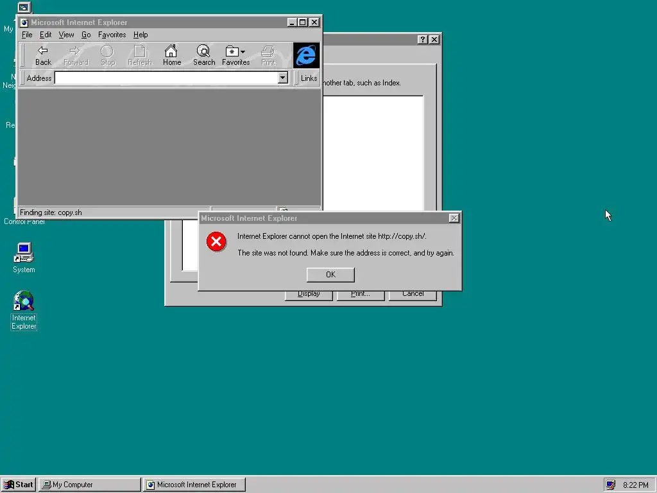Close the Help window with X
Viewport: 657px width, 493px height.
pos(434,39)
